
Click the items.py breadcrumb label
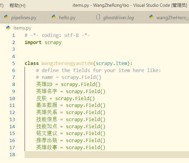tap(22, 28)
